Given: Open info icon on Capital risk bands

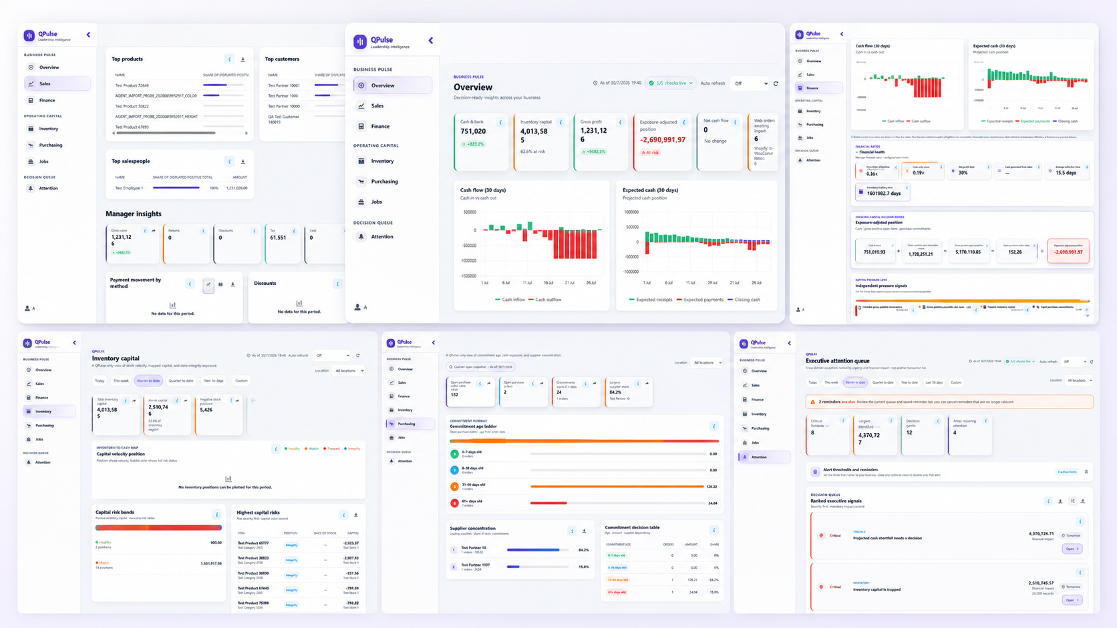Looking at the screenshot, I should click(216, 515).
